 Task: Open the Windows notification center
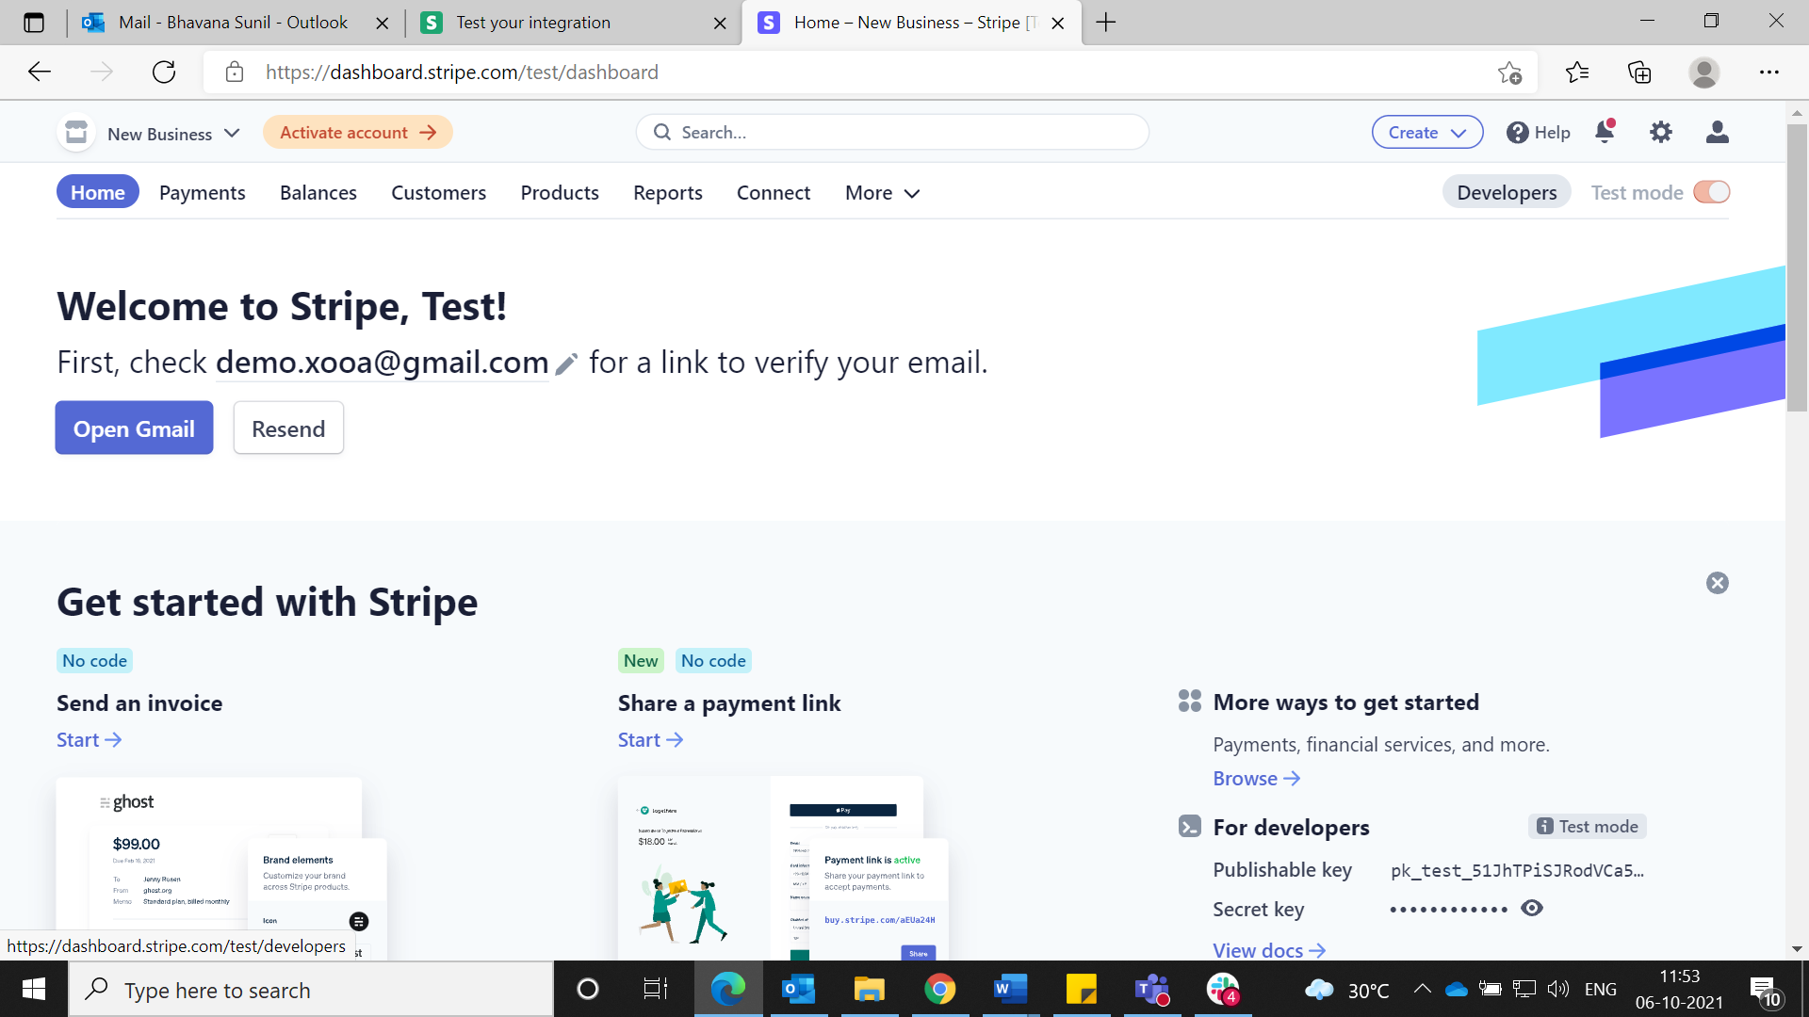(1766, 990)
